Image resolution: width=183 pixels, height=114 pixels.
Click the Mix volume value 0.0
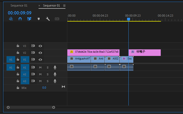44,88
